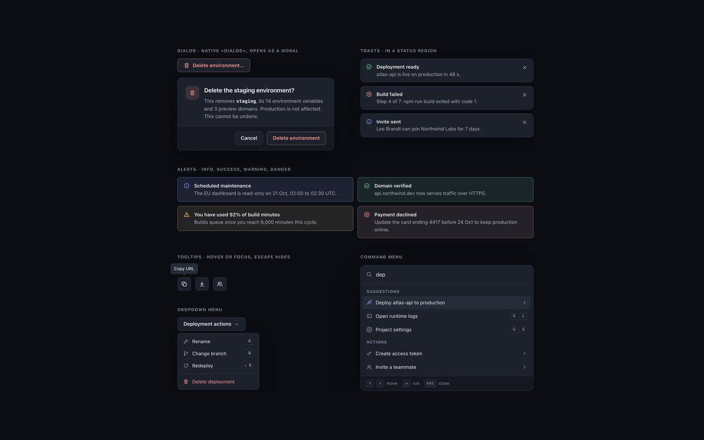The width and height of the screenshot is (704, 440).
Task: Open the Deployment actions dropdown
Action: (212, 324)
